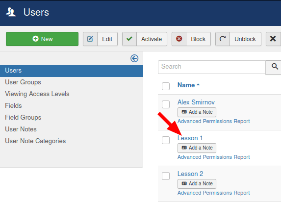The width and height of the screenshot is (281, 202).
Task: Open the Alex Smirnov user link
Action: (x=196, y=102)
